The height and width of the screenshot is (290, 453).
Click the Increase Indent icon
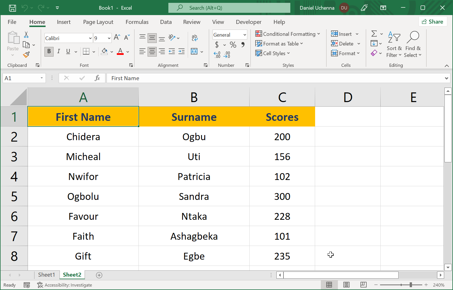(181, 51)
